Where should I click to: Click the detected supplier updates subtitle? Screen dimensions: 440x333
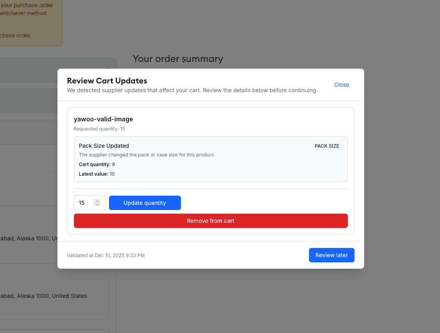pyautogui.click(x=192, y=90)
